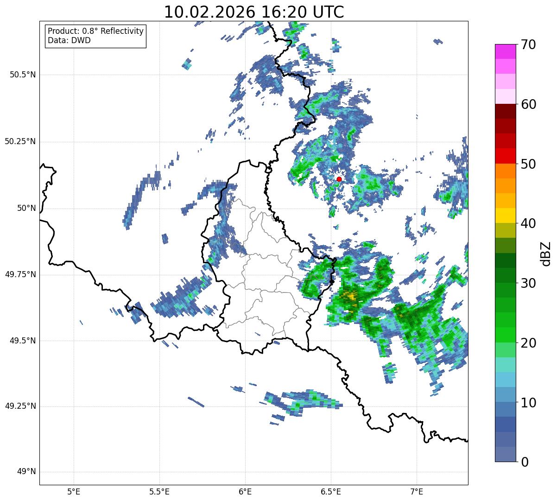Click the 49°N latitude label
Screen dimensions: 557x501
click(x=26, y=472)
